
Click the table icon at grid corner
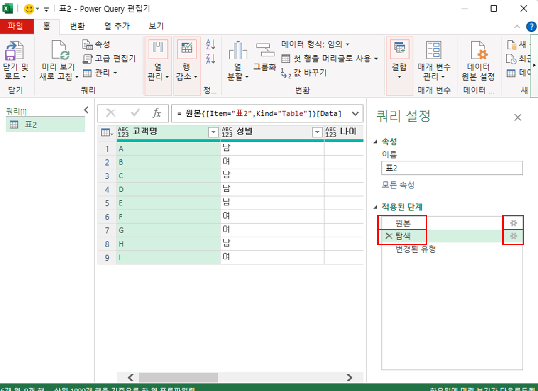[107, 133]
